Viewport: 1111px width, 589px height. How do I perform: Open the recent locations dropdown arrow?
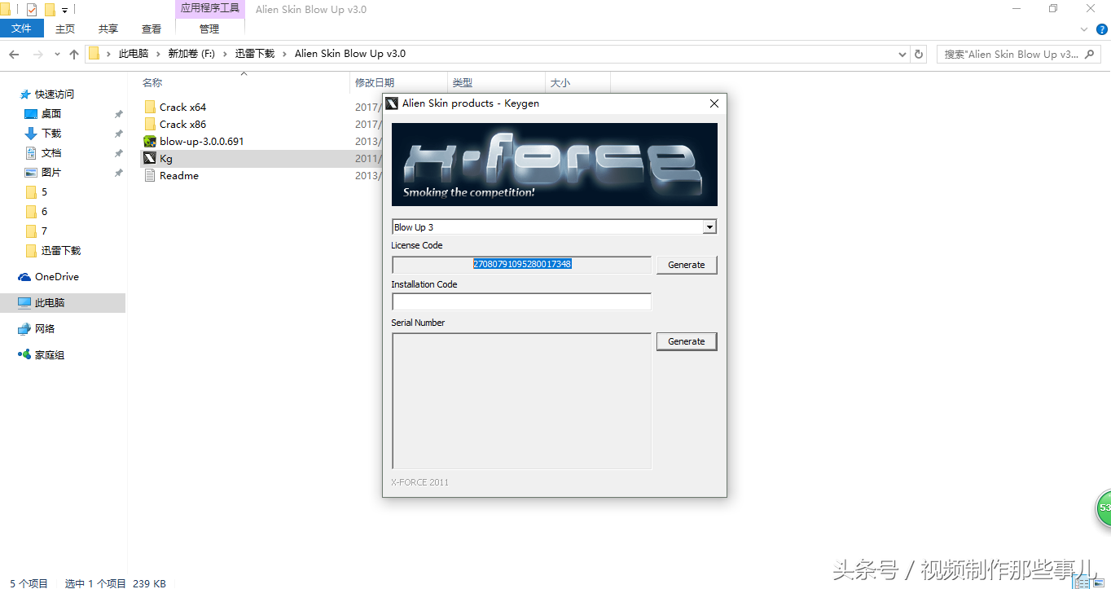click(57, 54)
